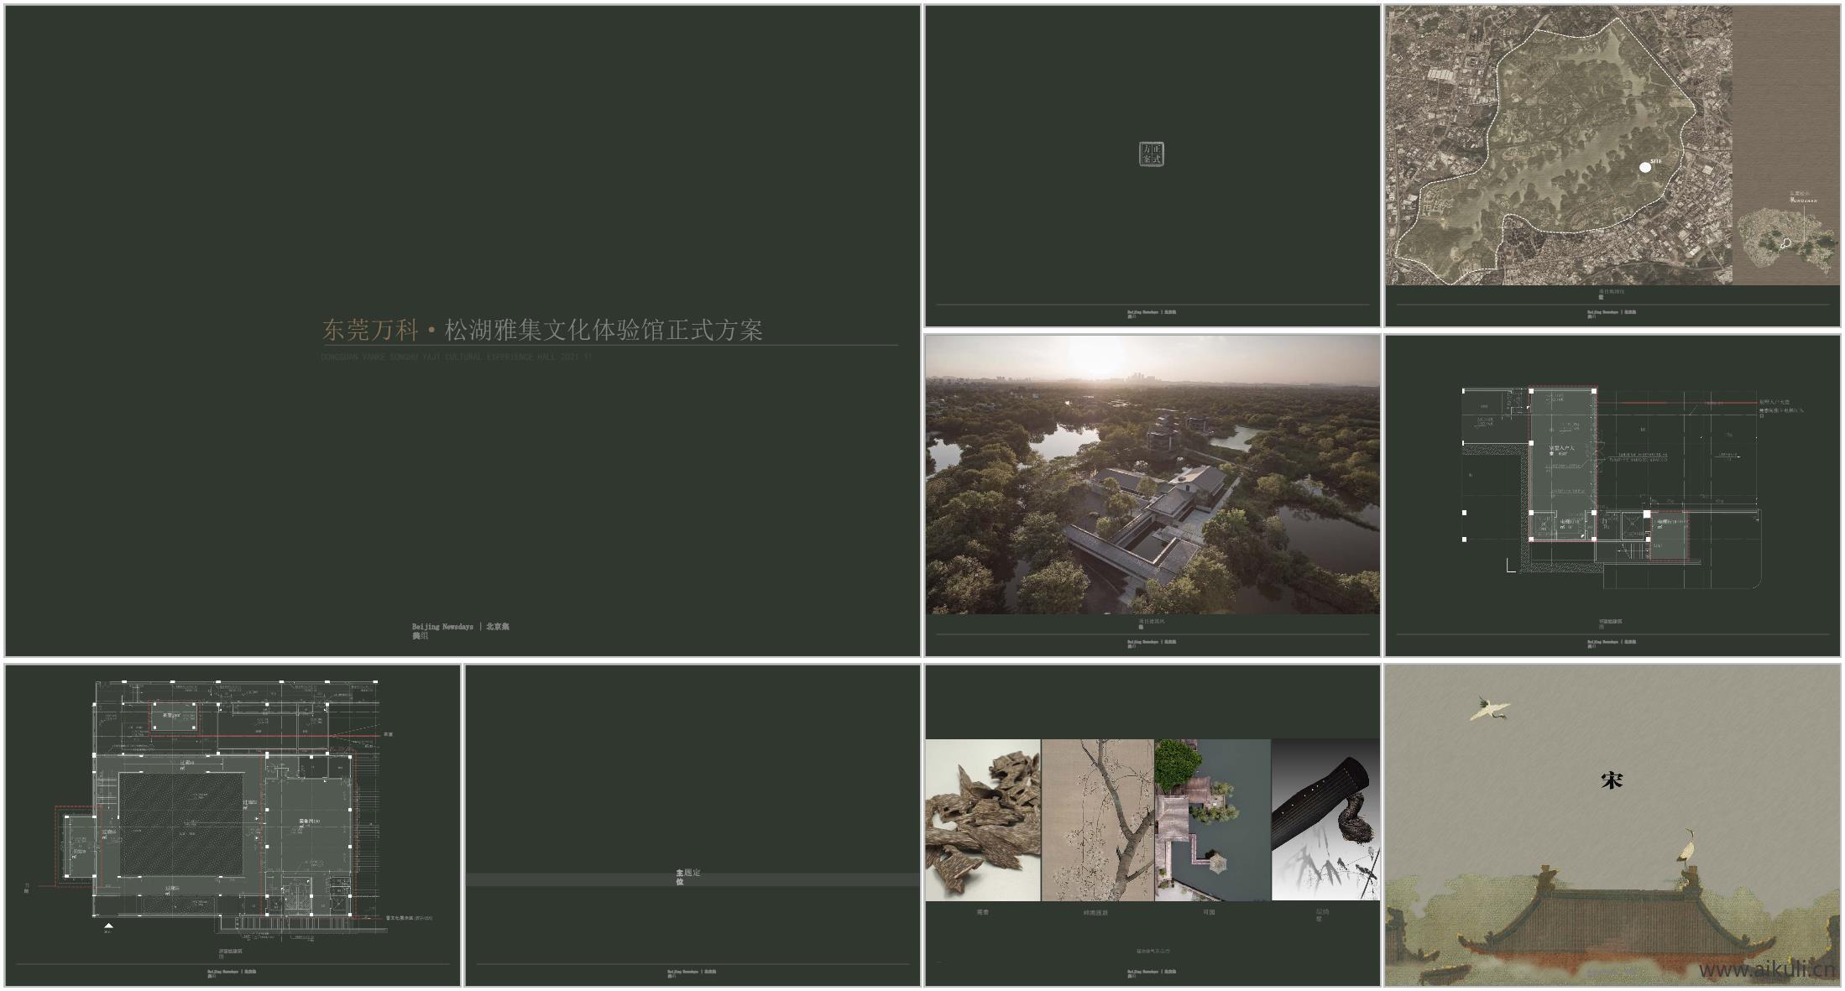Click the flying crane in the painting
The height and width of the screenshot is (991, 1845).
coord(1489,708)
